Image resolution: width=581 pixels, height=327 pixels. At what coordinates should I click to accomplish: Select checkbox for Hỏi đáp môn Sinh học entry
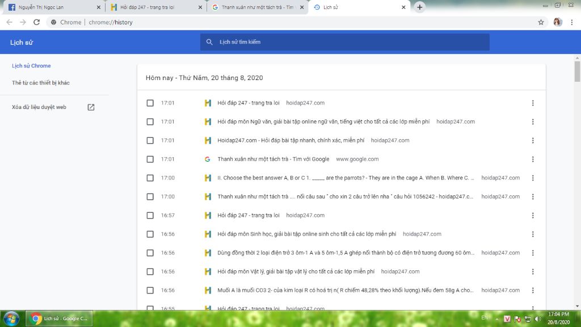tap(150, 234)
